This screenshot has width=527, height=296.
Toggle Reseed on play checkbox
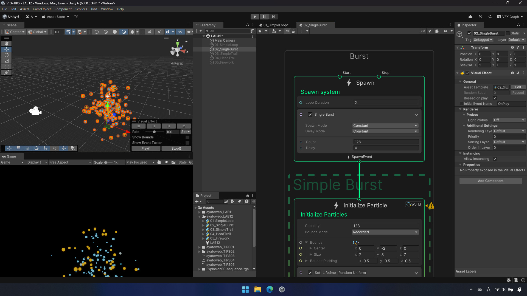[495, 98]
